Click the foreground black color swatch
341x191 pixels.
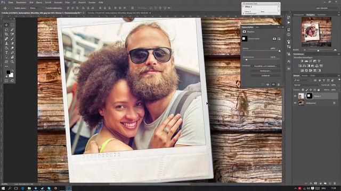click(x=8, y=72)
